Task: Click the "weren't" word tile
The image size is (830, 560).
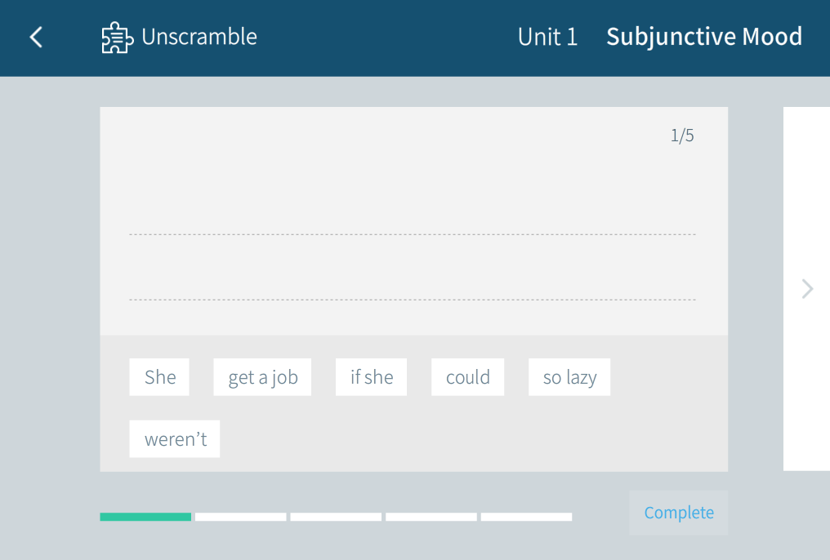Action: (175, 439)
